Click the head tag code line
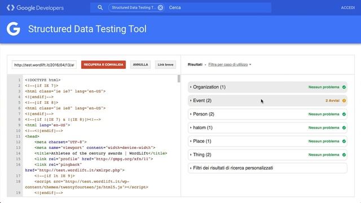Screen dimensions: 361x203 [32, 136]
